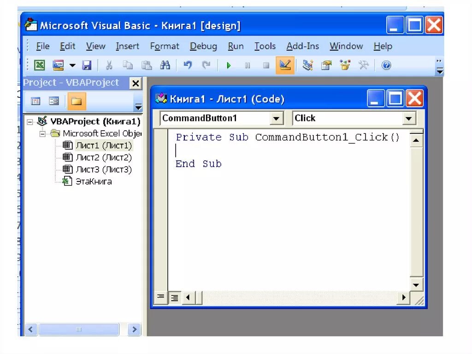Open the Properties Window toolbar icon
The image size is (472, 354).
[x=326, y=65]
